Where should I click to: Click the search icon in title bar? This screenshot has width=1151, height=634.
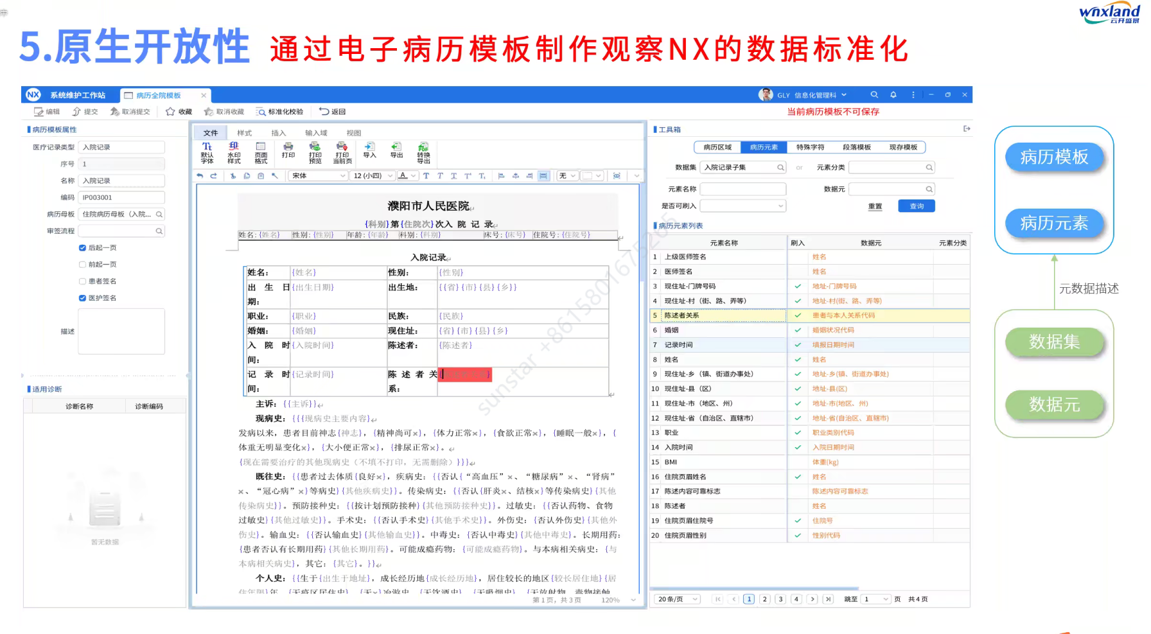[x=874, y=94]
